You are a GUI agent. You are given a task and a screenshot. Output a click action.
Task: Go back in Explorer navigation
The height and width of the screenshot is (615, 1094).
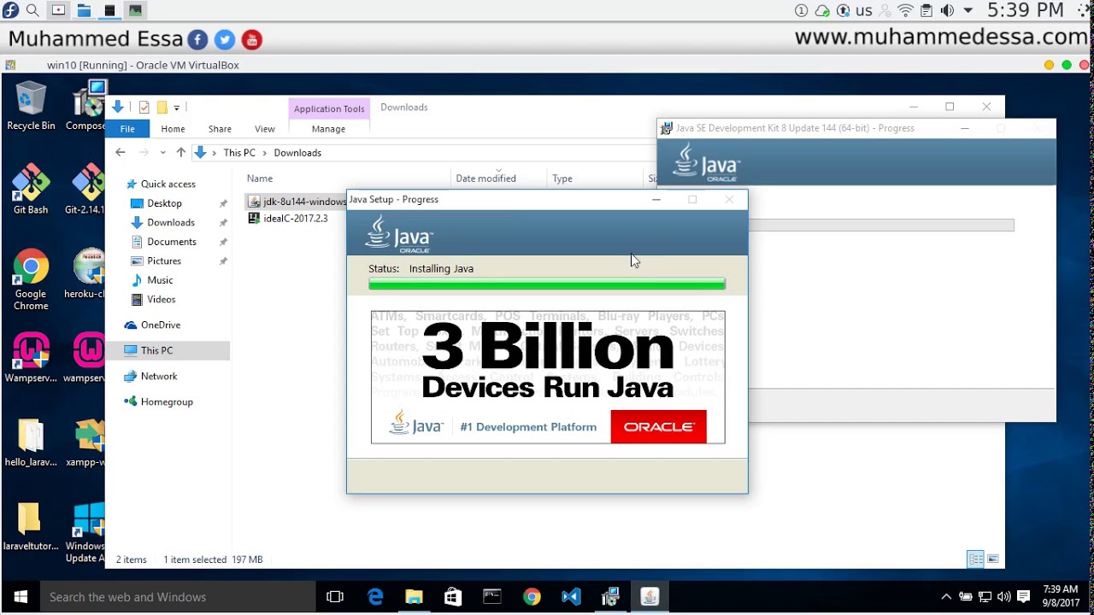coord(121,153)
